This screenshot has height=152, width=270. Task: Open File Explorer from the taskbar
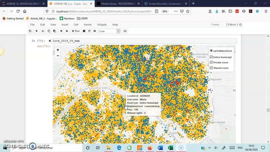click(x=108, y=148)
